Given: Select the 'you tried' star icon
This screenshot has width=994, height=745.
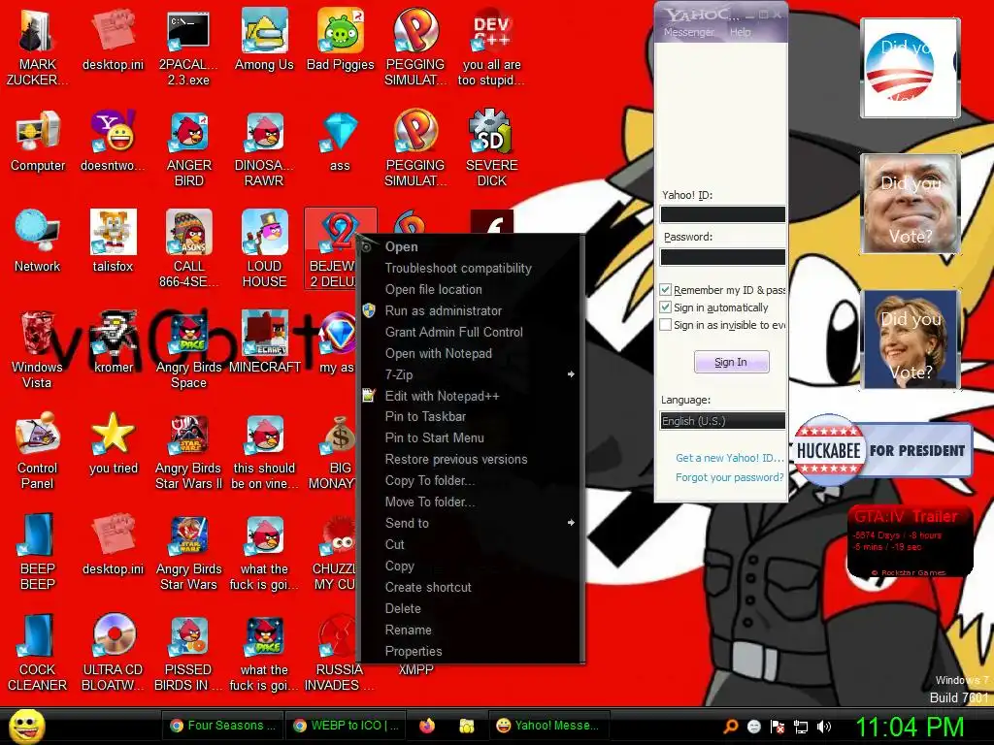Looking at the screenshot, I should (x=113, y=442).
